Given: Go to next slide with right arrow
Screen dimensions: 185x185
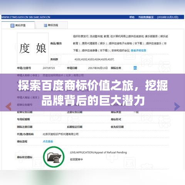Looking at the screenshot, I should [177, 106].
